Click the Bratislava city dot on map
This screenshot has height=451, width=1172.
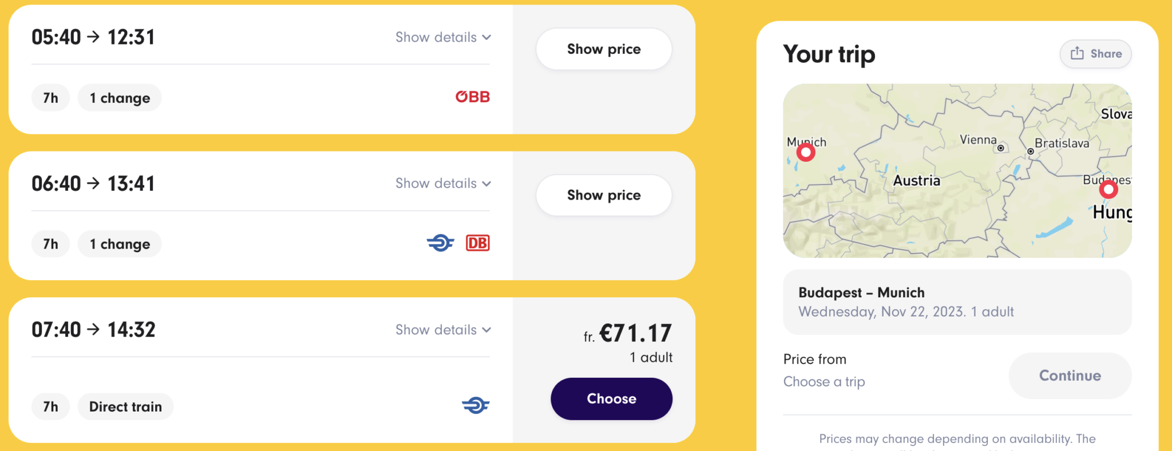pos(1030,151)
